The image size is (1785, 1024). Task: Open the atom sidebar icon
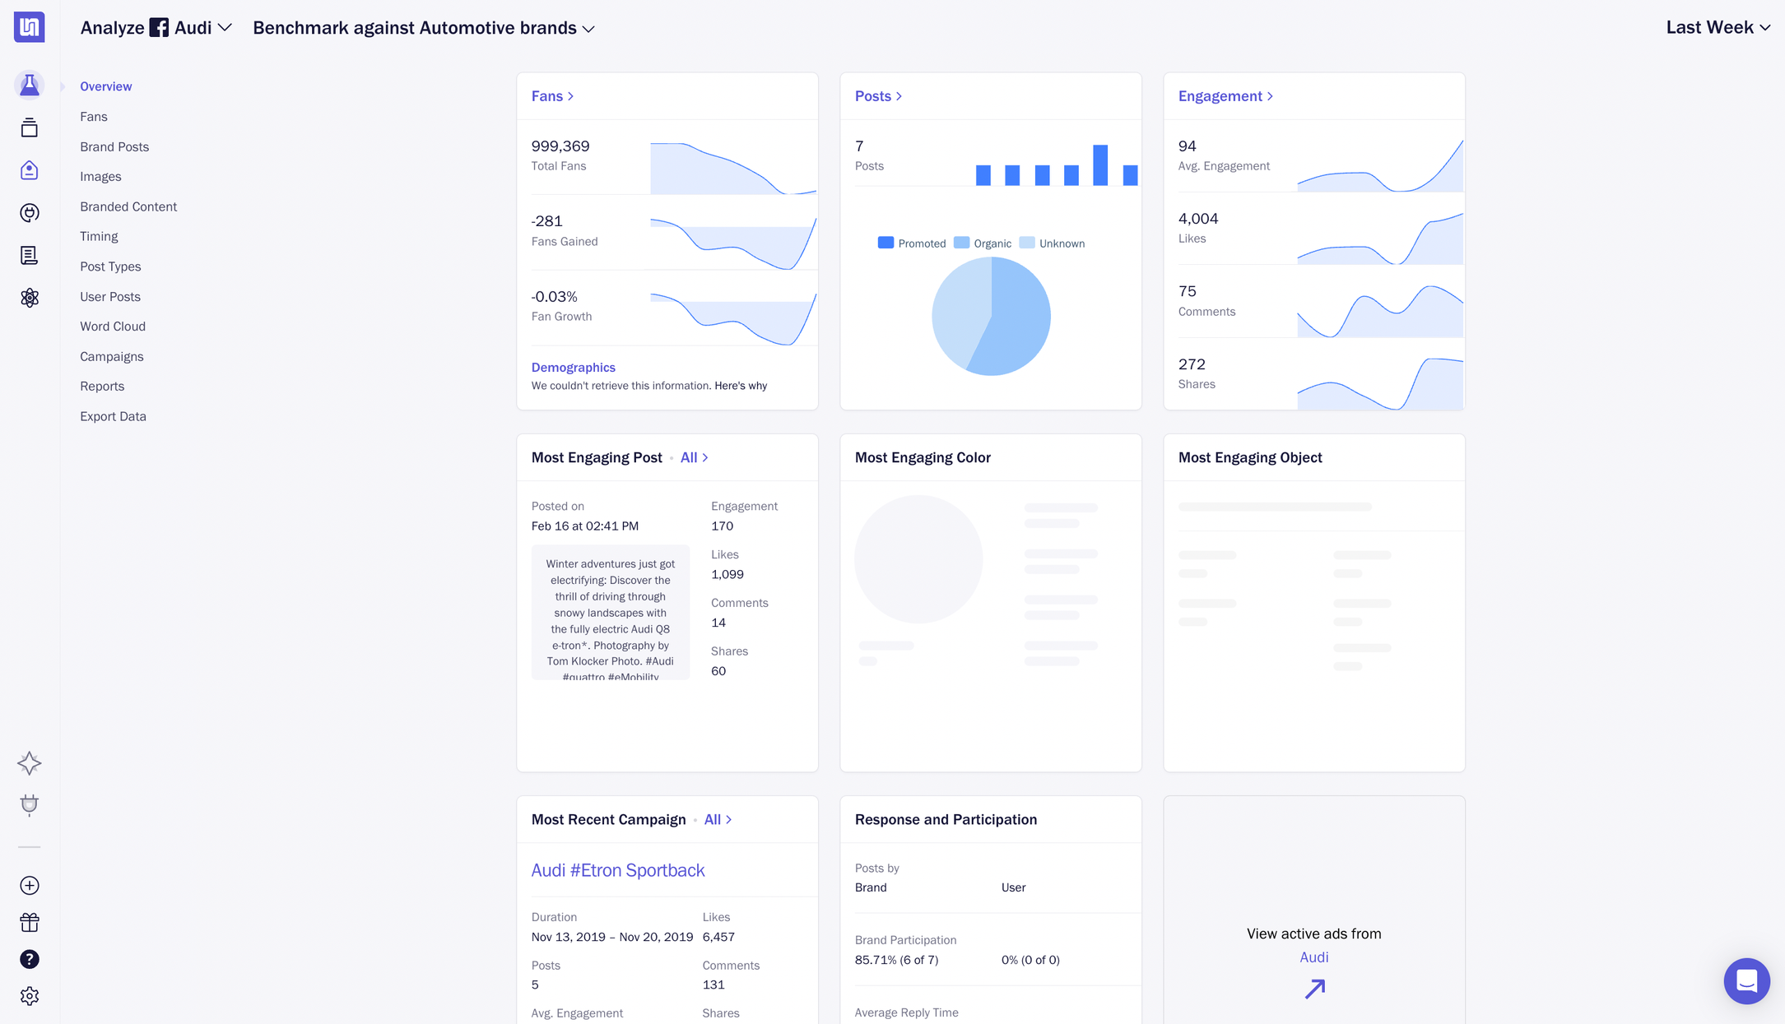[x=30, y=298]
